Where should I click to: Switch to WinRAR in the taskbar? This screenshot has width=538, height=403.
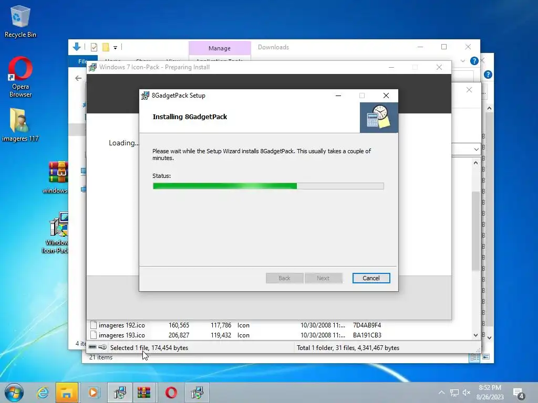click(144, 393)
